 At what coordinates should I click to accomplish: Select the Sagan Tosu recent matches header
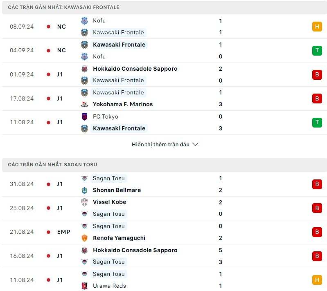(52, 164)
